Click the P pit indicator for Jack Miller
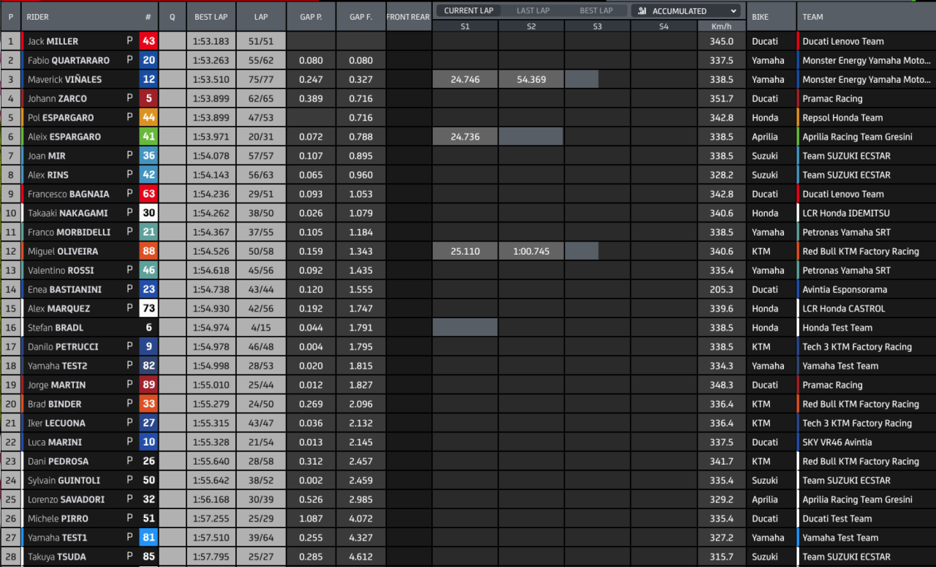Viewport: 936px width, 567px height. click(129, 41)
